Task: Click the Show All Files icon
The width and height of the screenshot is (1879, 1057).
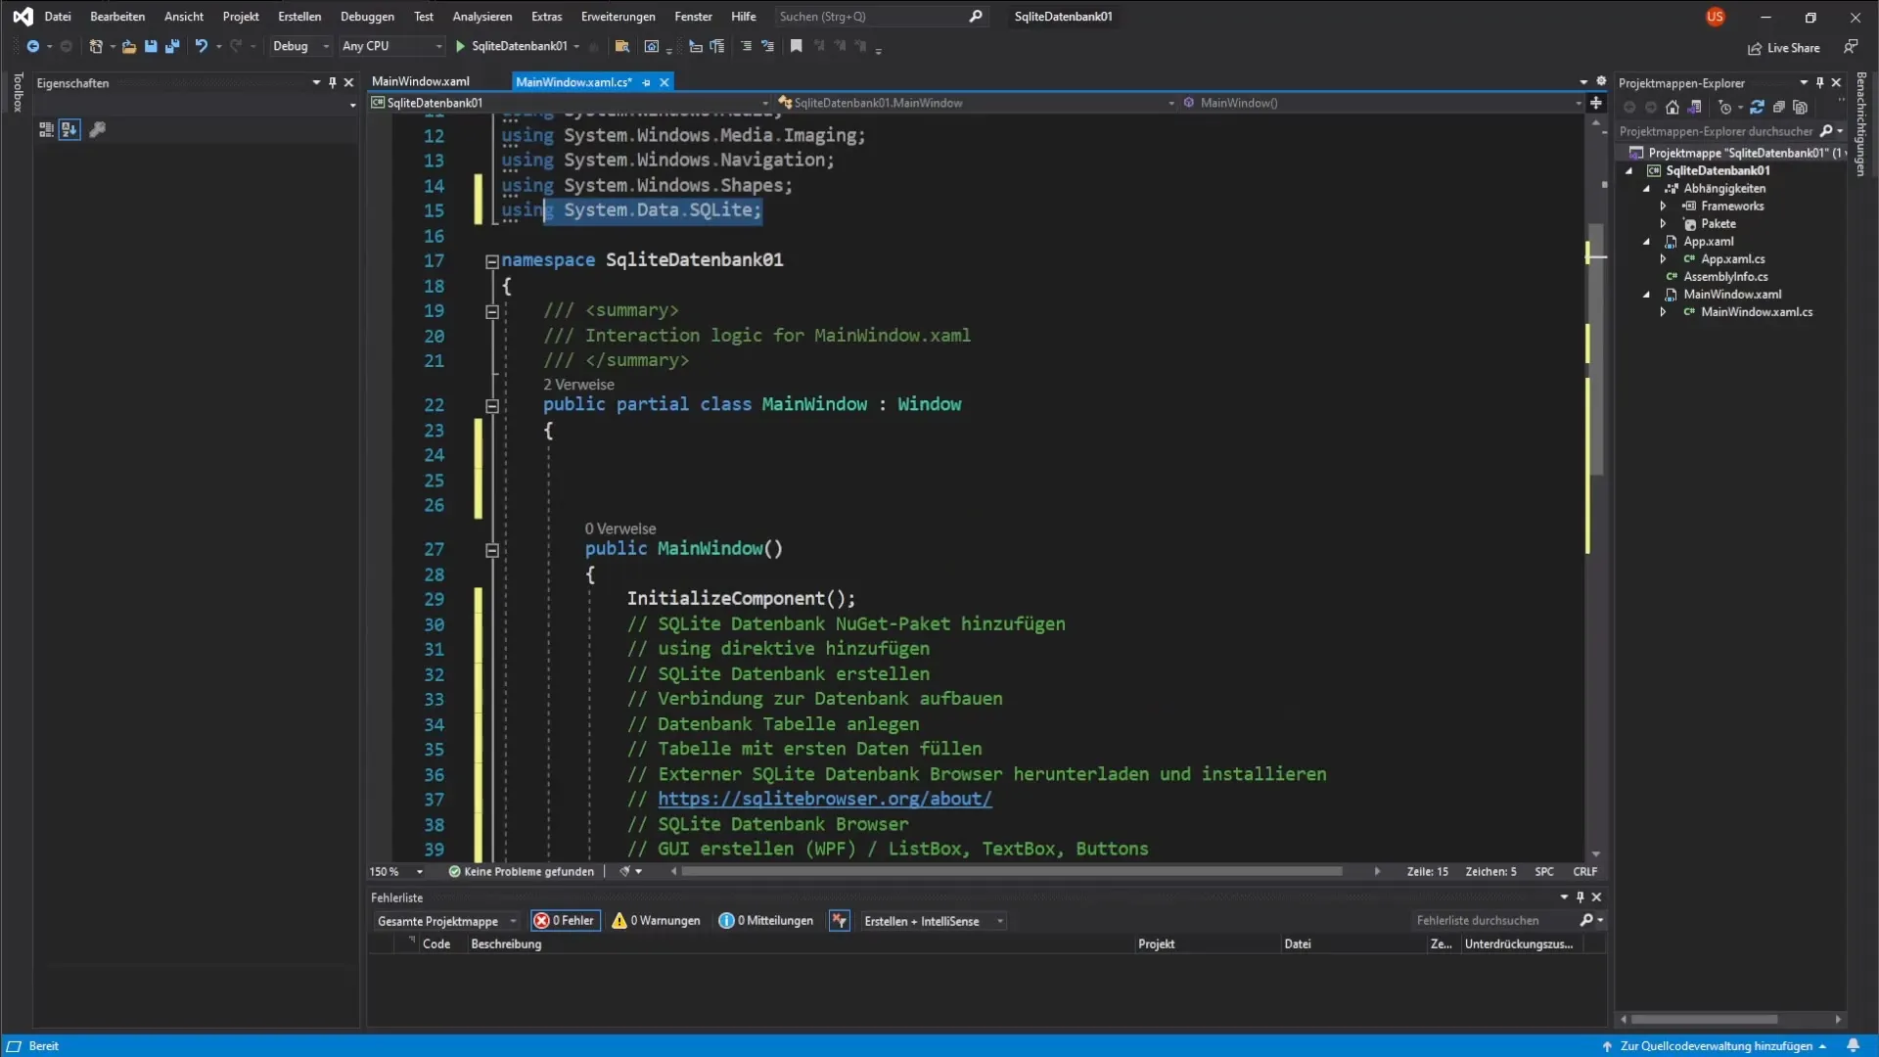Action: pyautogui.click(x=1801, y=108)
